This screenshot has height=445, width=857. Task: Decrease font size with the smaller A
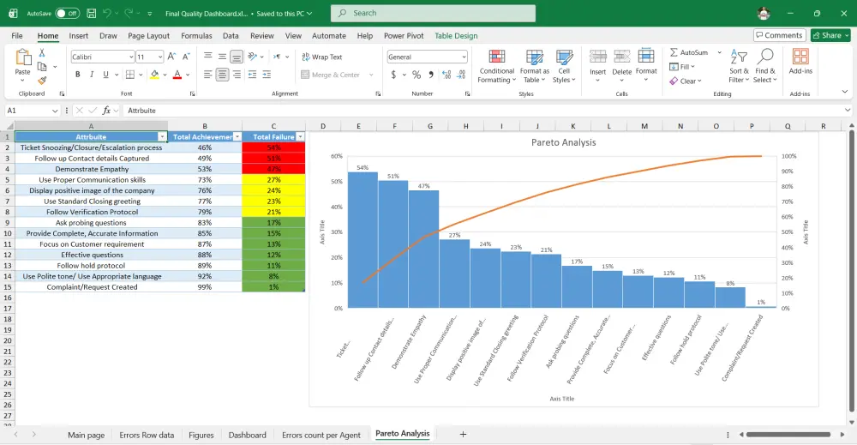click(186, 57)
